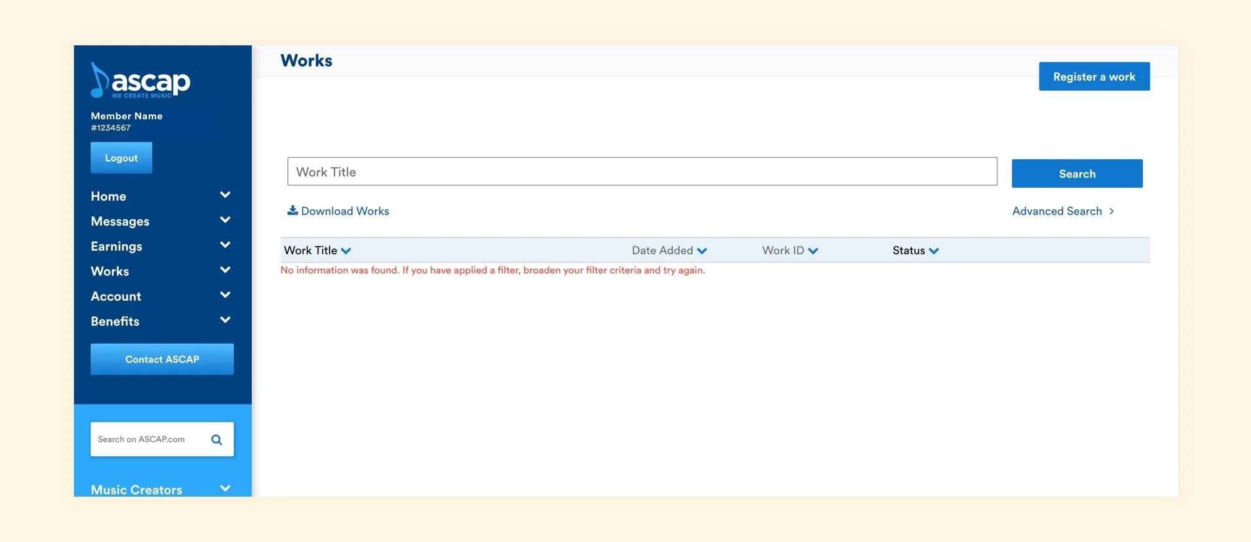Expand the Works sidebar chevron

(x=225, y=270)
